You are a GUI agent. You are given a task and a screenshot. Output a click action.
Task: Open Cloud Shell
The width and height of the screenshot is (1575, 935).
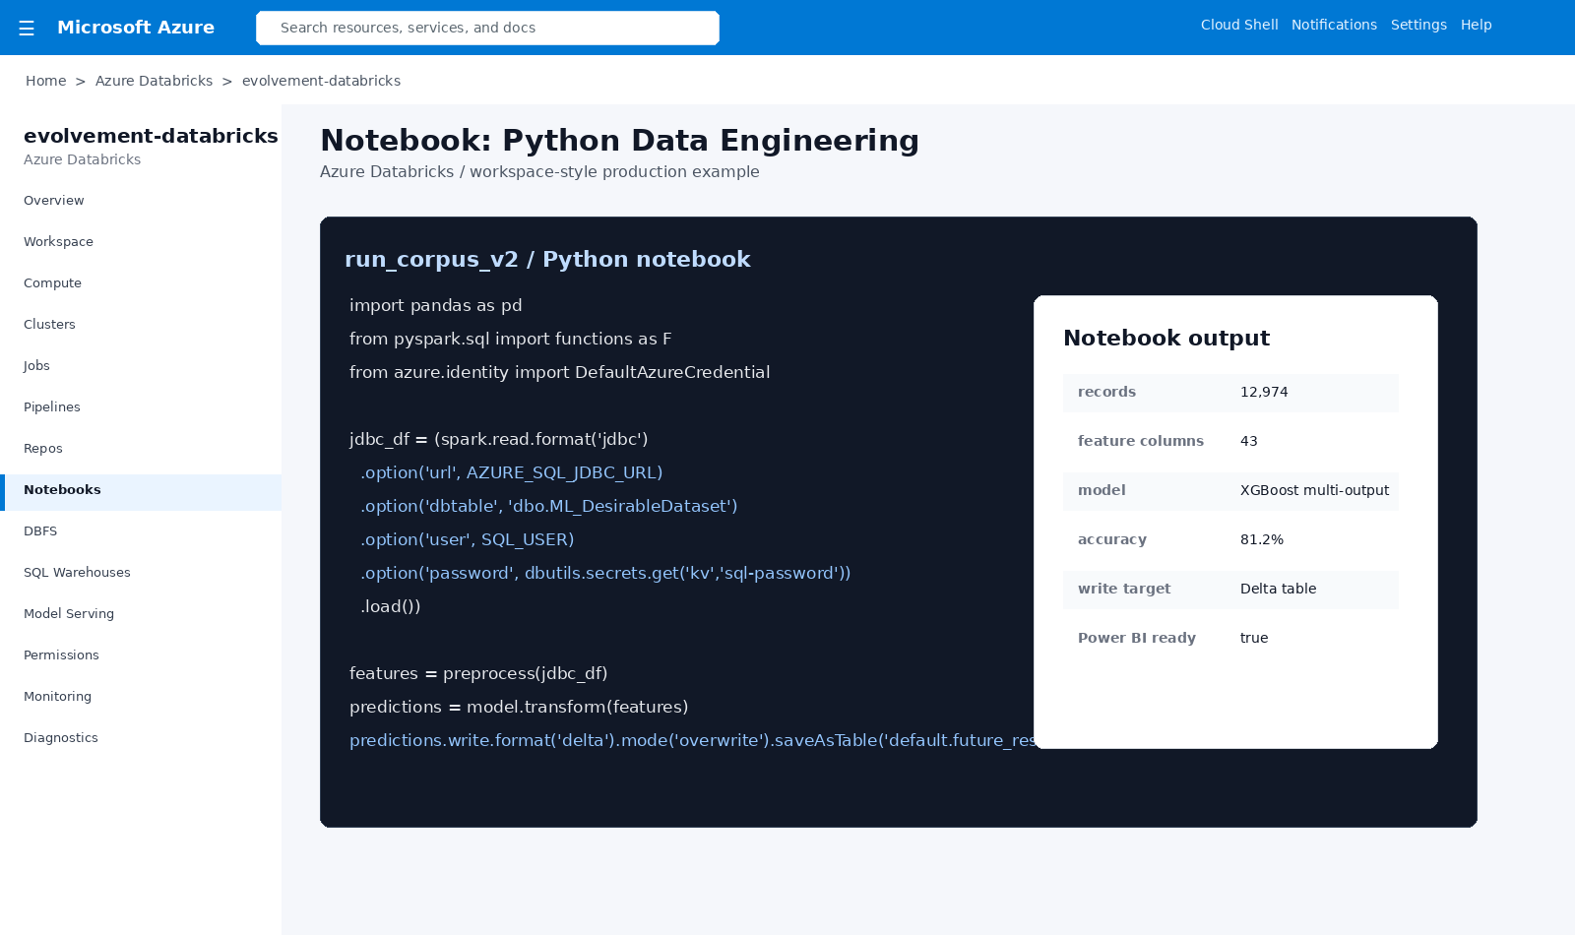(x=1239, y=25)
